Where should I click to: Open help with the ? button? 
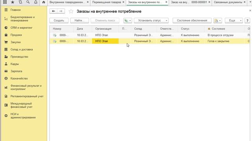tap(247, 20)
